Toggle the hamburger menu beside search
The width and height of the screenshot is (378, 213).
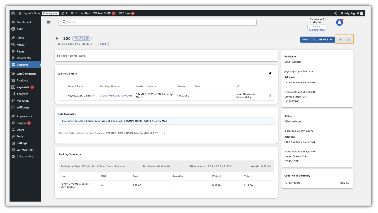click(x=49, y=22)
